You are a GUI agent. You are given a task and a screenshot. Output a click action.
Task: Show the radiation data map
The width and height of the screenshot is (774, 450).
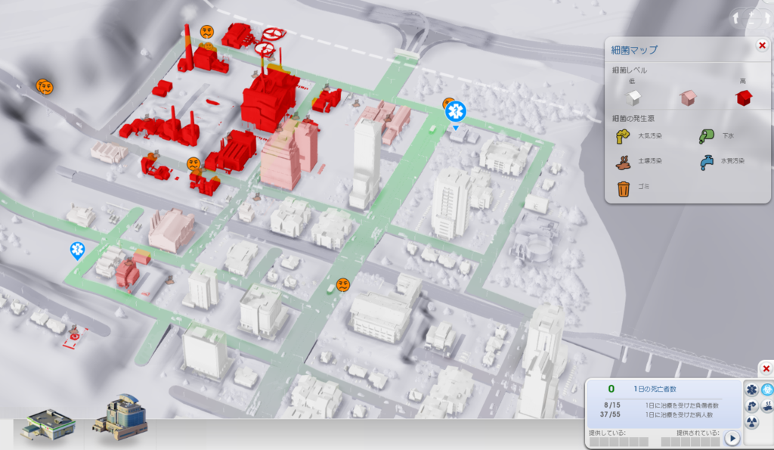click(751, 422)
